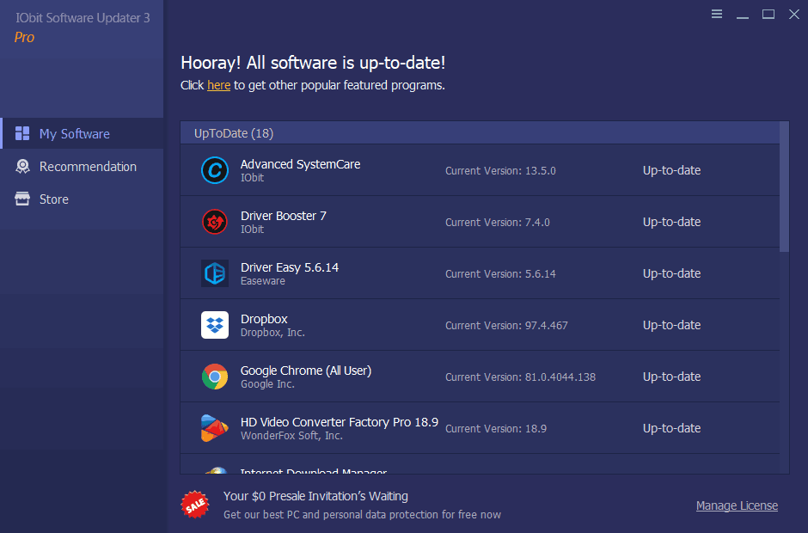The width and height of the screenshot is (808, 533).
Task: Open Manage License
Action: [x=737, y=505]
